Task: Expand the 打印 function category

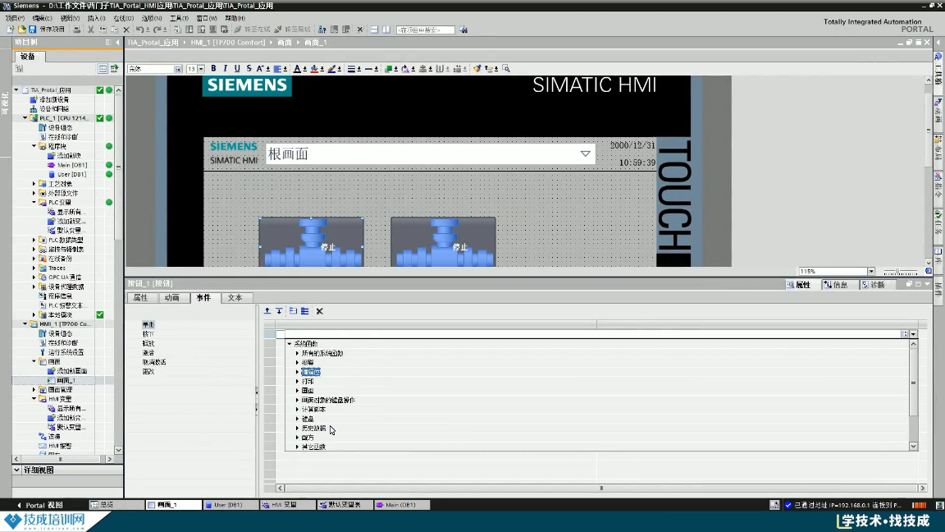Action: 297,381
